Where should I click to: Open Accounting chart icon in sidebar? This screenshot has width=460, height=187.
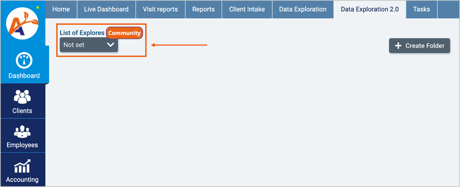tap(22, 166)
